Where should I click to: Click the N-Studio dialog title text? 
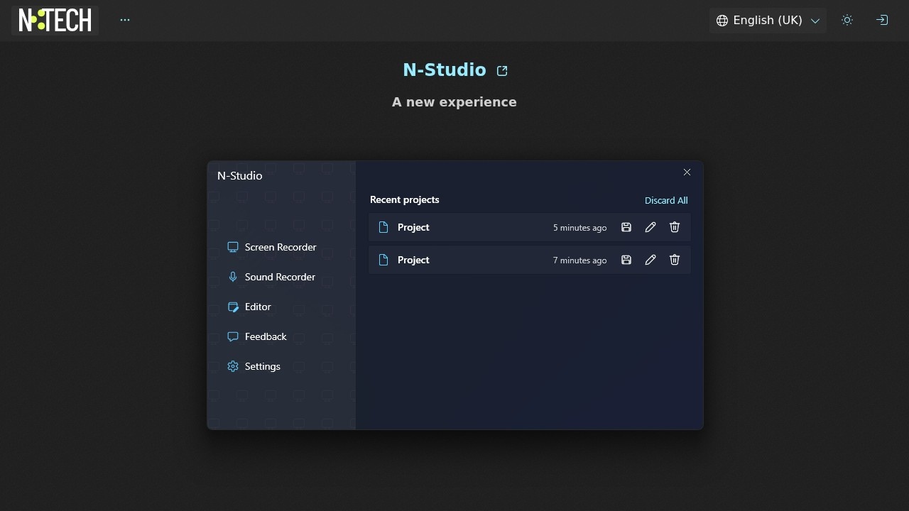point(240,175)
